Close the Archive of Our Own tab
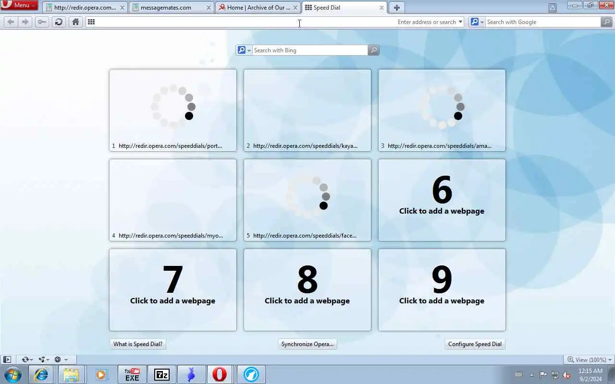 (295, 8)
